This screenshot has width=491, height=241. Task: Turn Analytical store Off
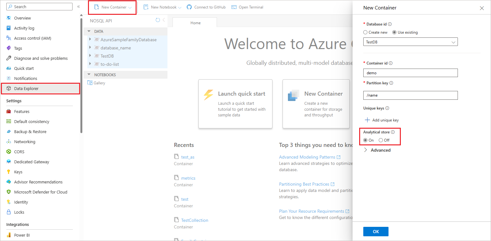pyautogui.click(x=381, y=140)
